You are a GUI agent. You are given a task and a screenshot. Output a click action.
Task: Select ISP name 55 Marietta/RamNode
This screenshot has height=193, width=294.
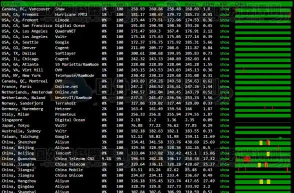tap(77, 64)
